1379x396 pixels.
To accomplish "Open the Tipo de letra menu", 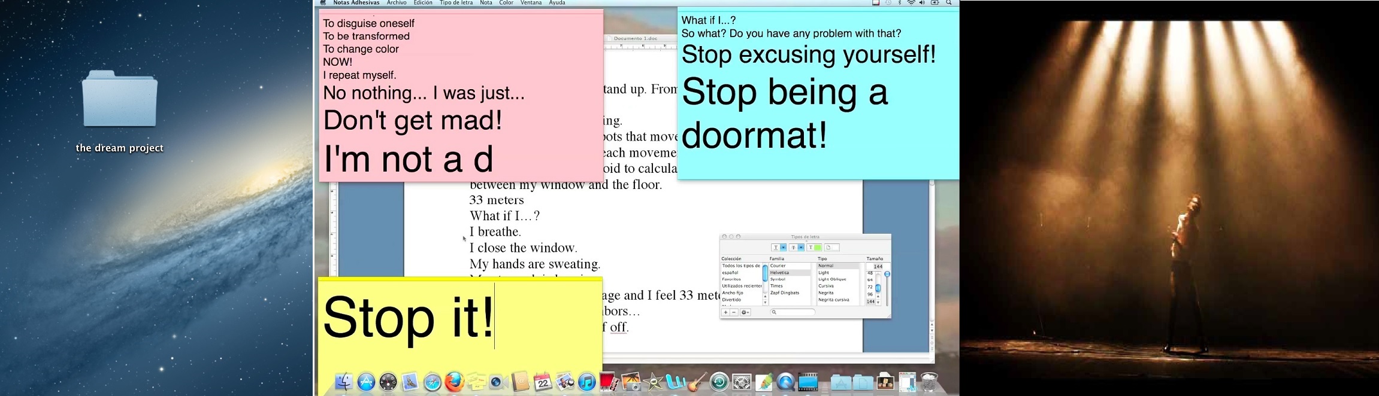I will tap(456, 3).
